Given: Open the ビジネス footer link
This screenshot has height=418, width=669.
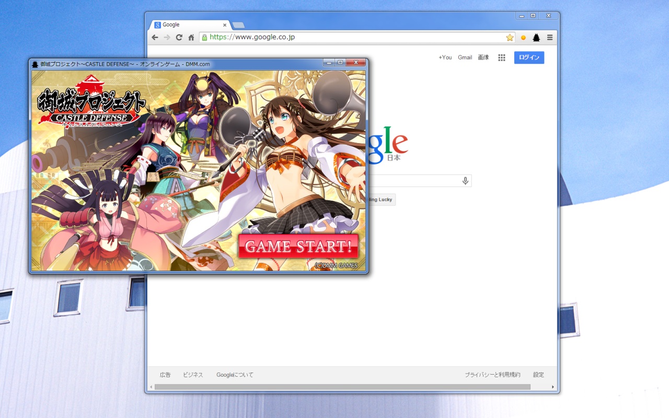Looking at the screenshot, I should point(193,375).
